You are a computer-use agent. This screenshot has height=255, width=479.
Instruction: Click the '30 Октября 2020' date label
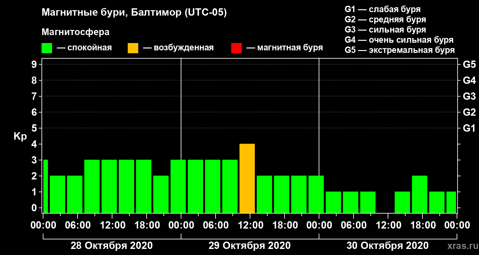tap(387, 246)
